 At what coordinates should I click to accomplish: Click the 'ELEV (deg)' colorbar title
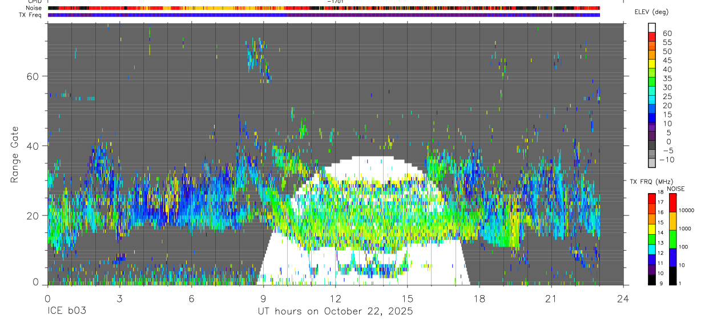[x=652, y=12]
